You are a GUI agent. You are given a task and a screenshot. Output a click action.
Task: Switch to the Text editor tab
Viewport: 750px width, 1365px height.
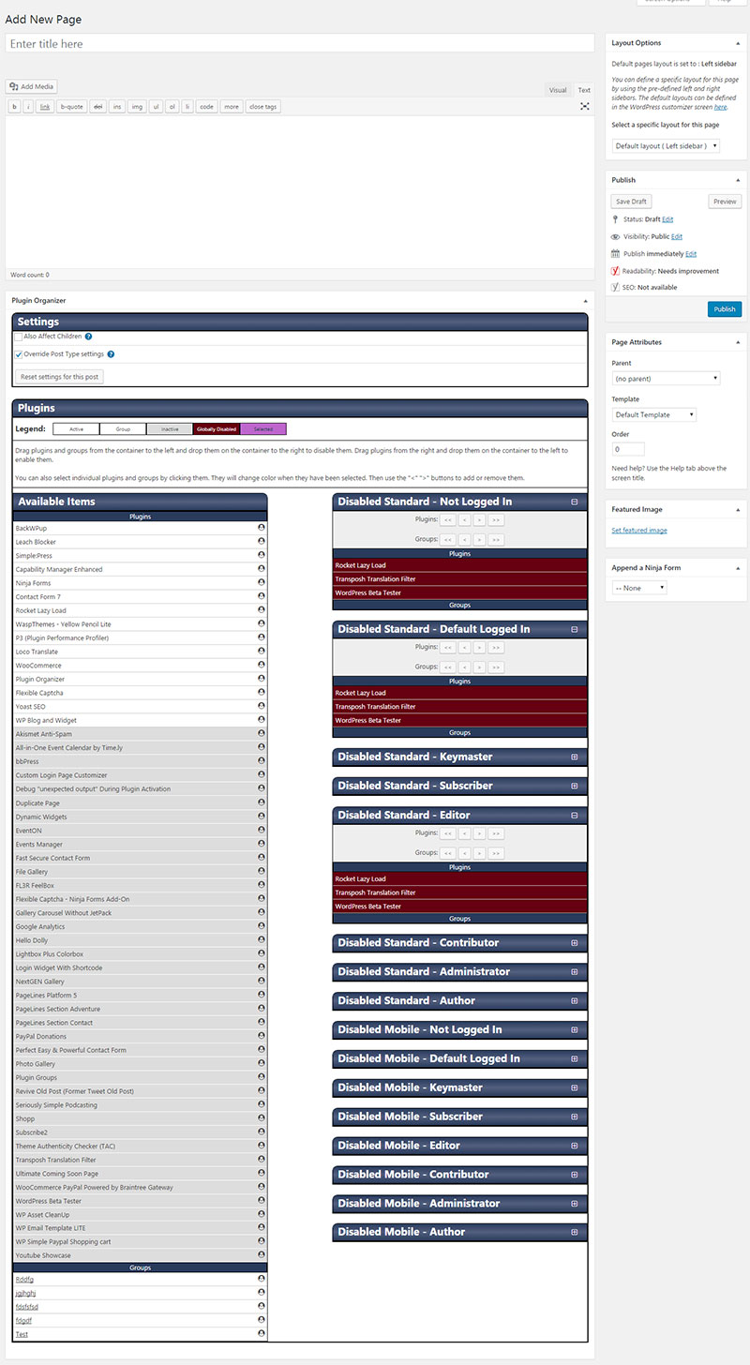point(584,90)
